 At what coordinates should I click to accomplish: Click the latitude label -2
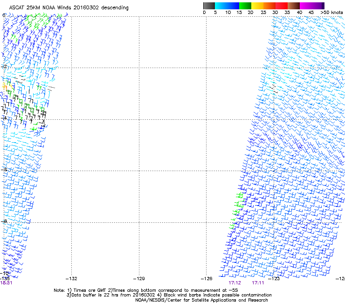(x=4, y=66)
